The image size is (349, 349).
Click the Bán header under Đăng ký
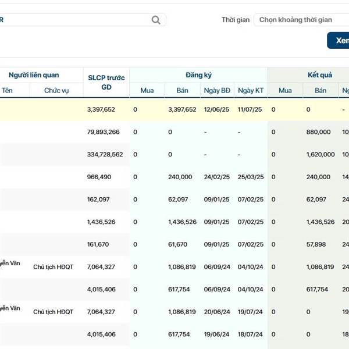point(182,91)
